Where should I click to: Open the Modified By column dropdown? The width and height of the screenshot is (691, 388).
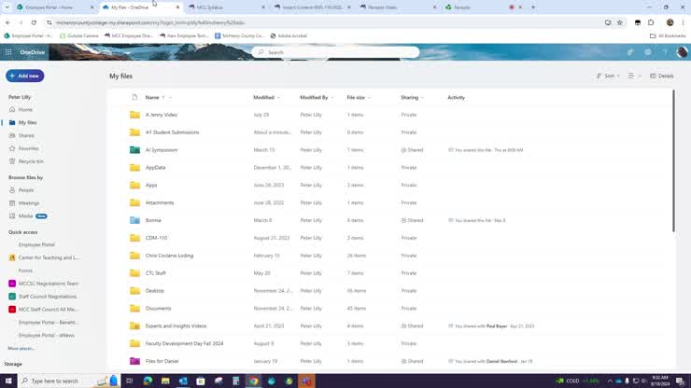317,97
